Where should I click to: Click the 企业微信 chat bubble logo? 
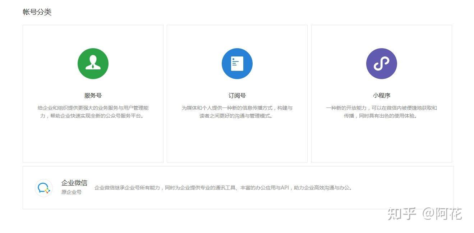(44, 188)
